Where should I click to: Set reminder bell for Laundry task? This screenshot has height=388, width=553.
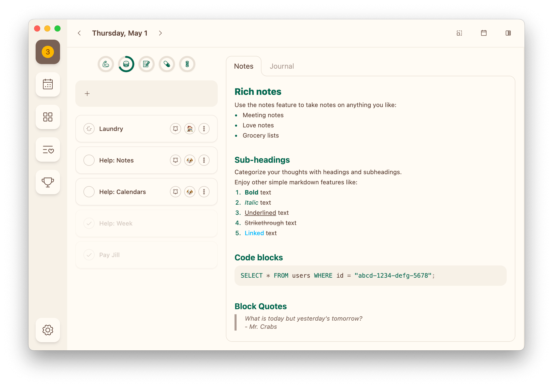pyautogui.click(x=176, y=129)
